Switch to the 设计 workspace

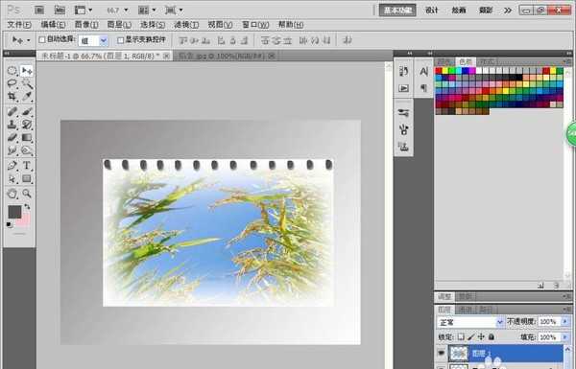pos(432,10)
